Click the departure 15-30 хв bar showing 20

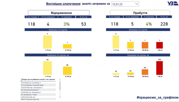67,71
